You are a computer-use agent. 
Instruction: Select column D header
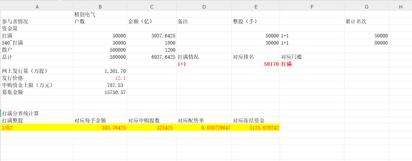click(204, 7)
